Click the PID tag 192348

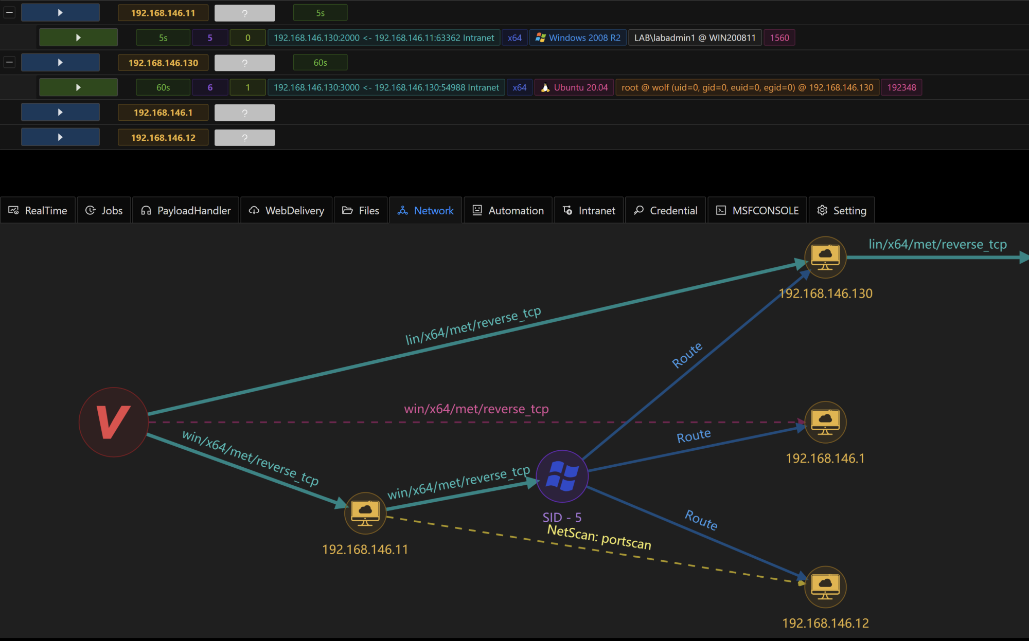pyautogui.click(x=901, y=87)
